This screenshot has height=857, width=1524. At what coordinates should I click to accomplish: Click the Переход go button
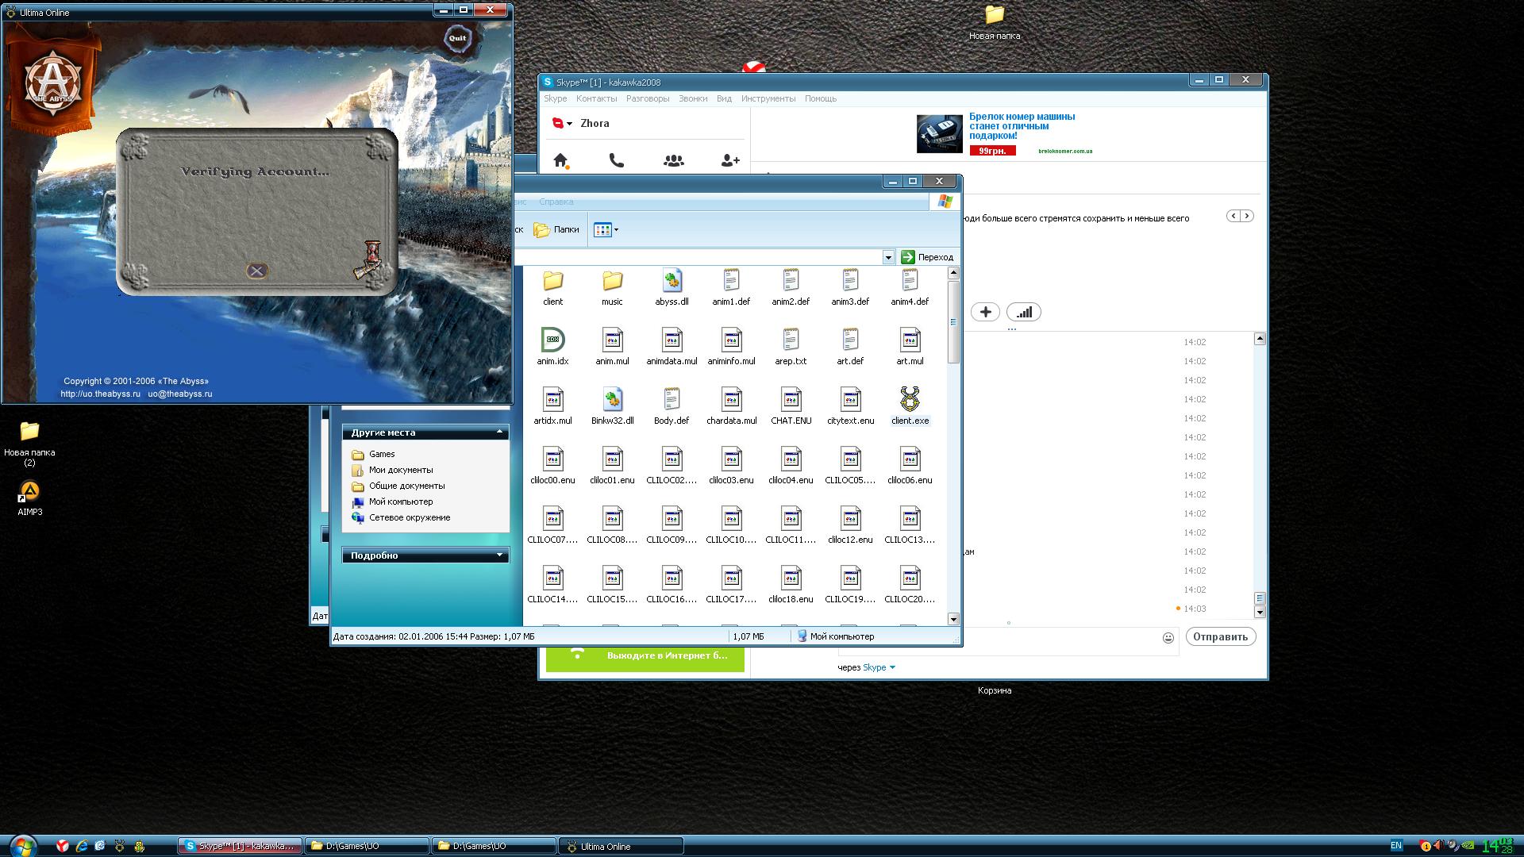click(927, 257)
